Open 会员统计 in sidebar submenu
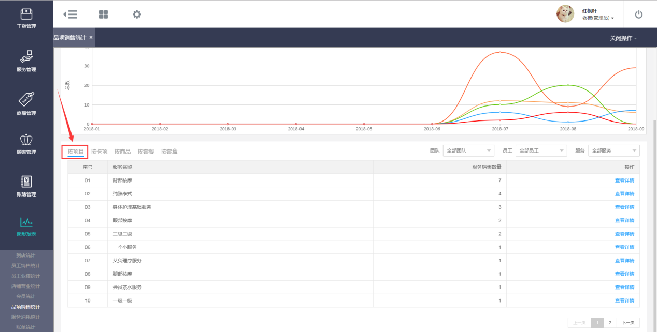 pyautogui.click(x=25, y=296)
